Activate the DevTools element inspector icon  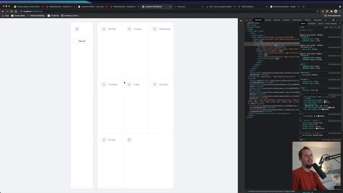coord(247,20)
